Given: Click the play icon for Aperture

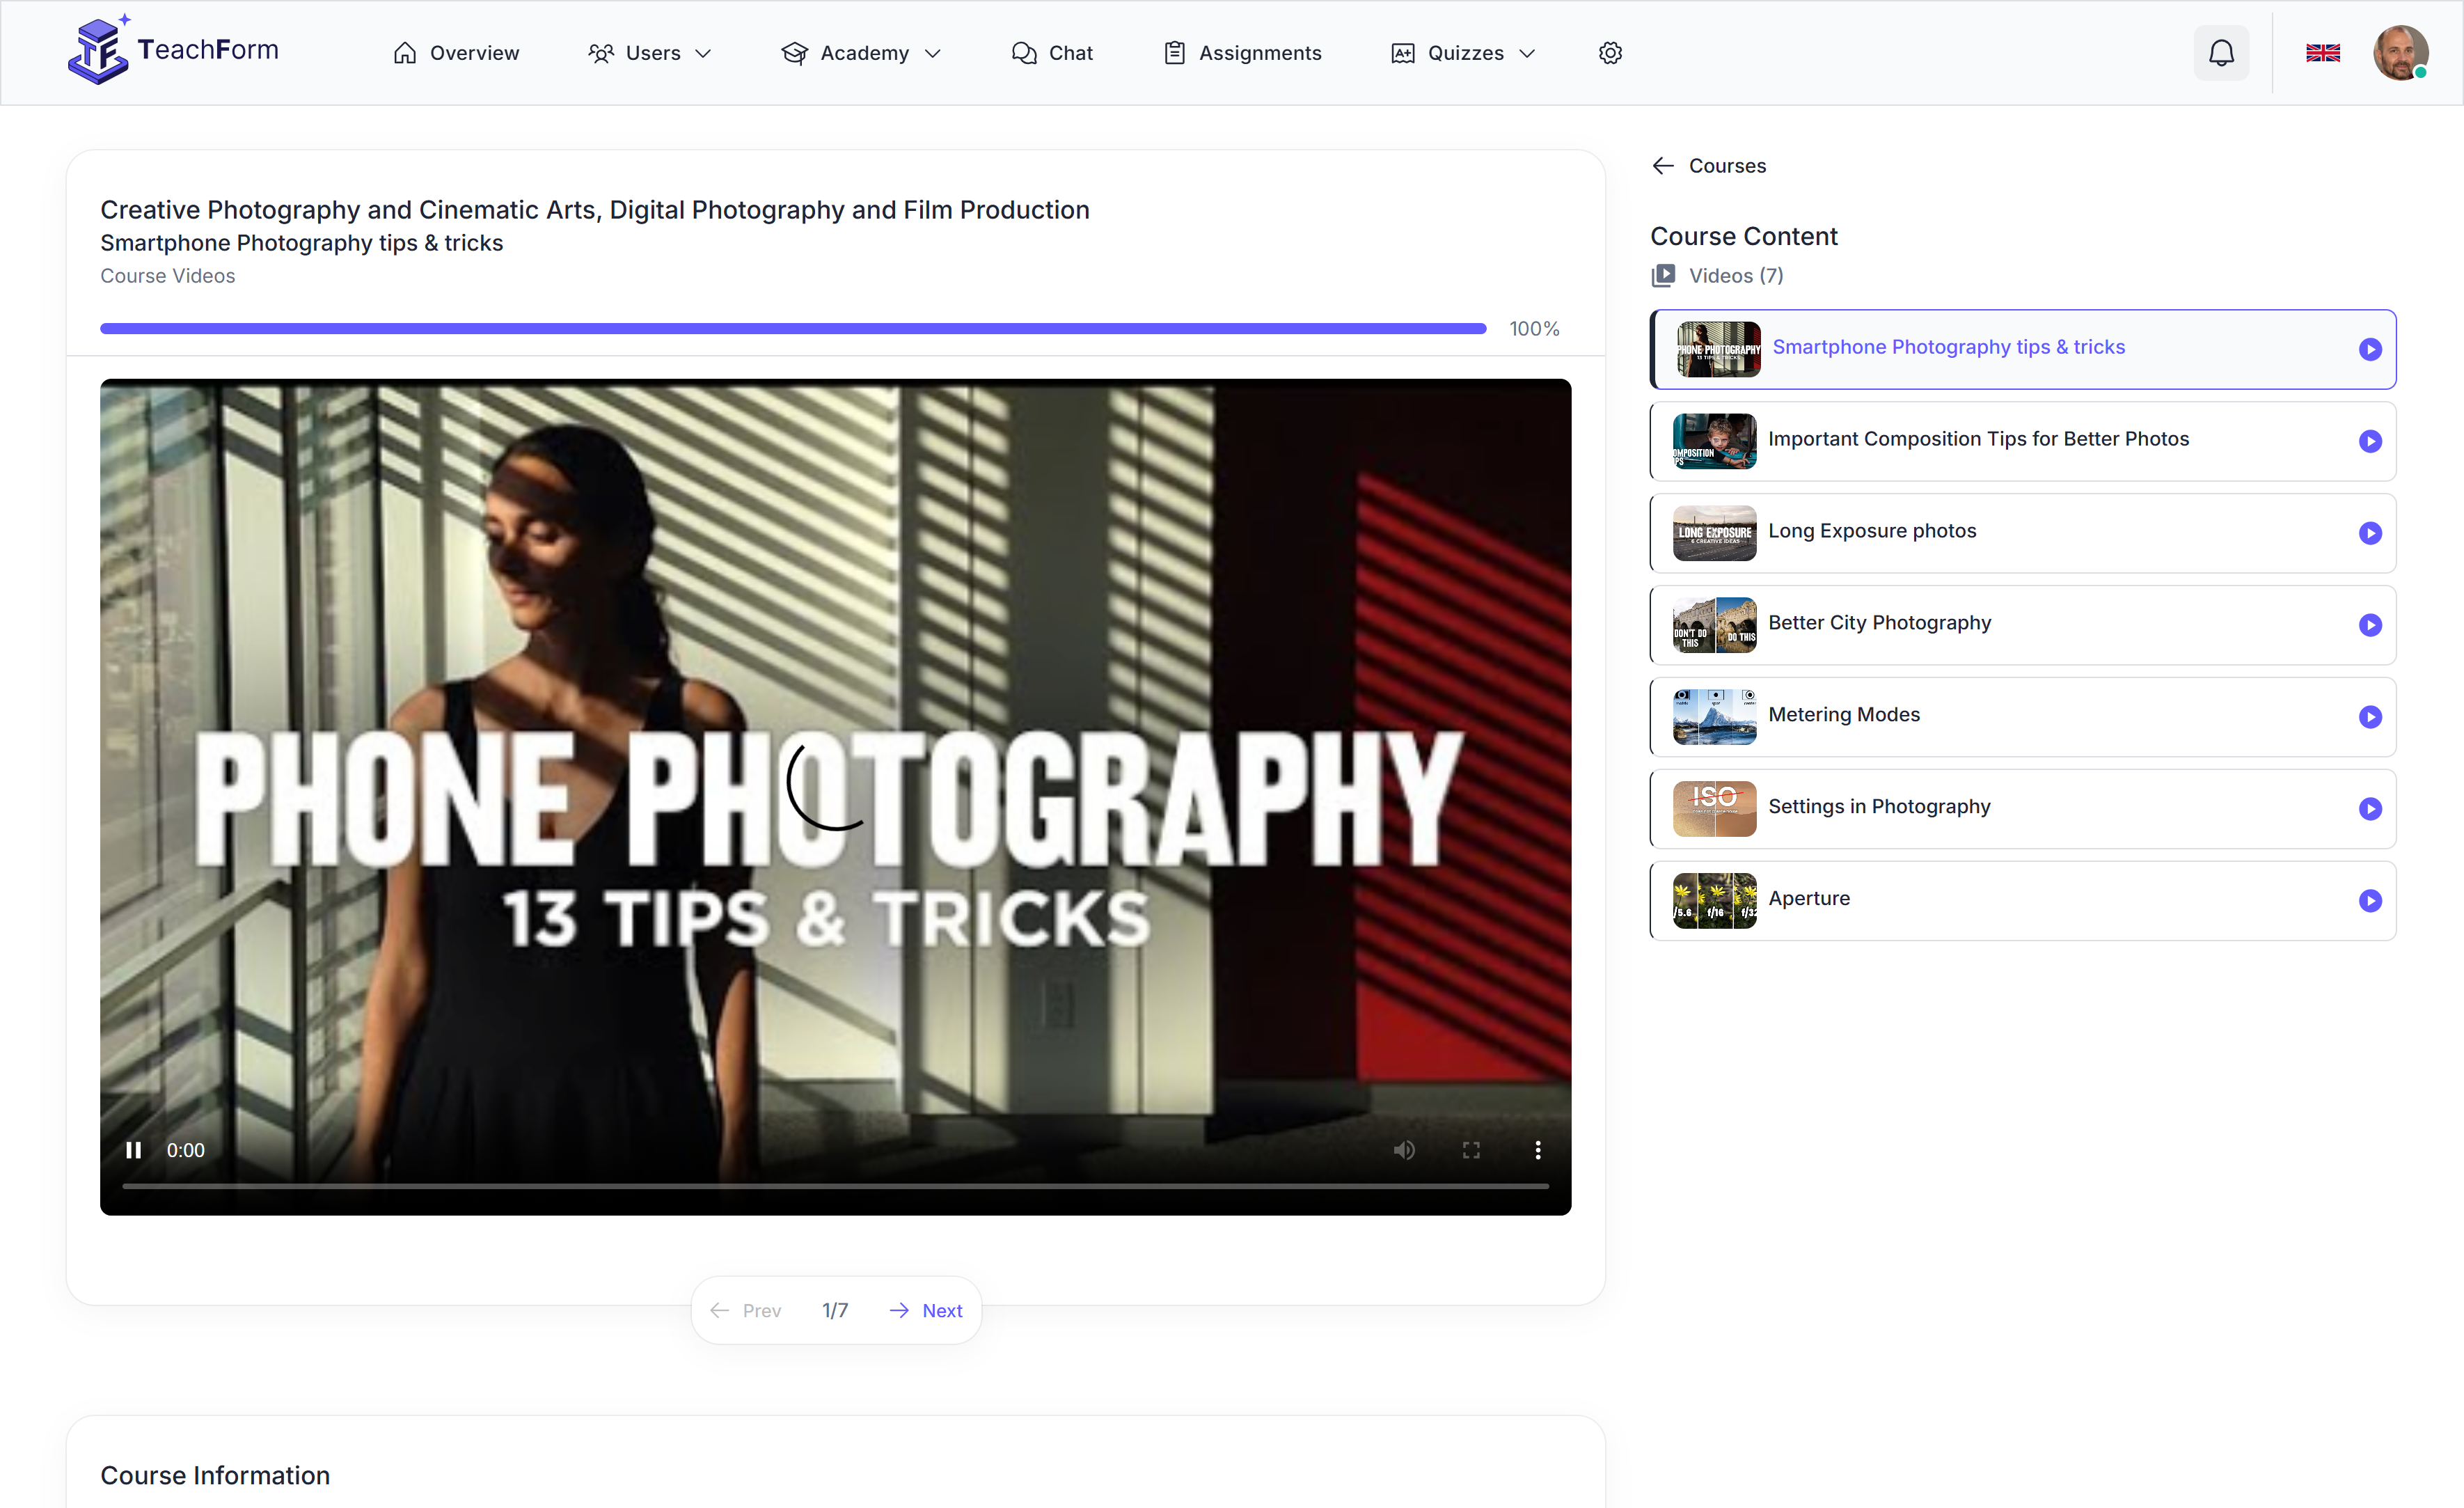Looking at the screenshot, I should click(x=2369, y=900).
